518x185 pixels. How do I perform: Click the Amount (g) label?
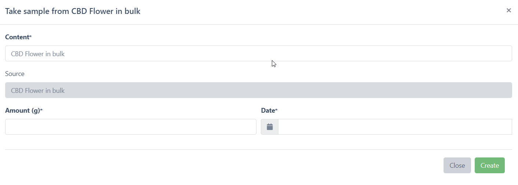(x=22, y=110)
